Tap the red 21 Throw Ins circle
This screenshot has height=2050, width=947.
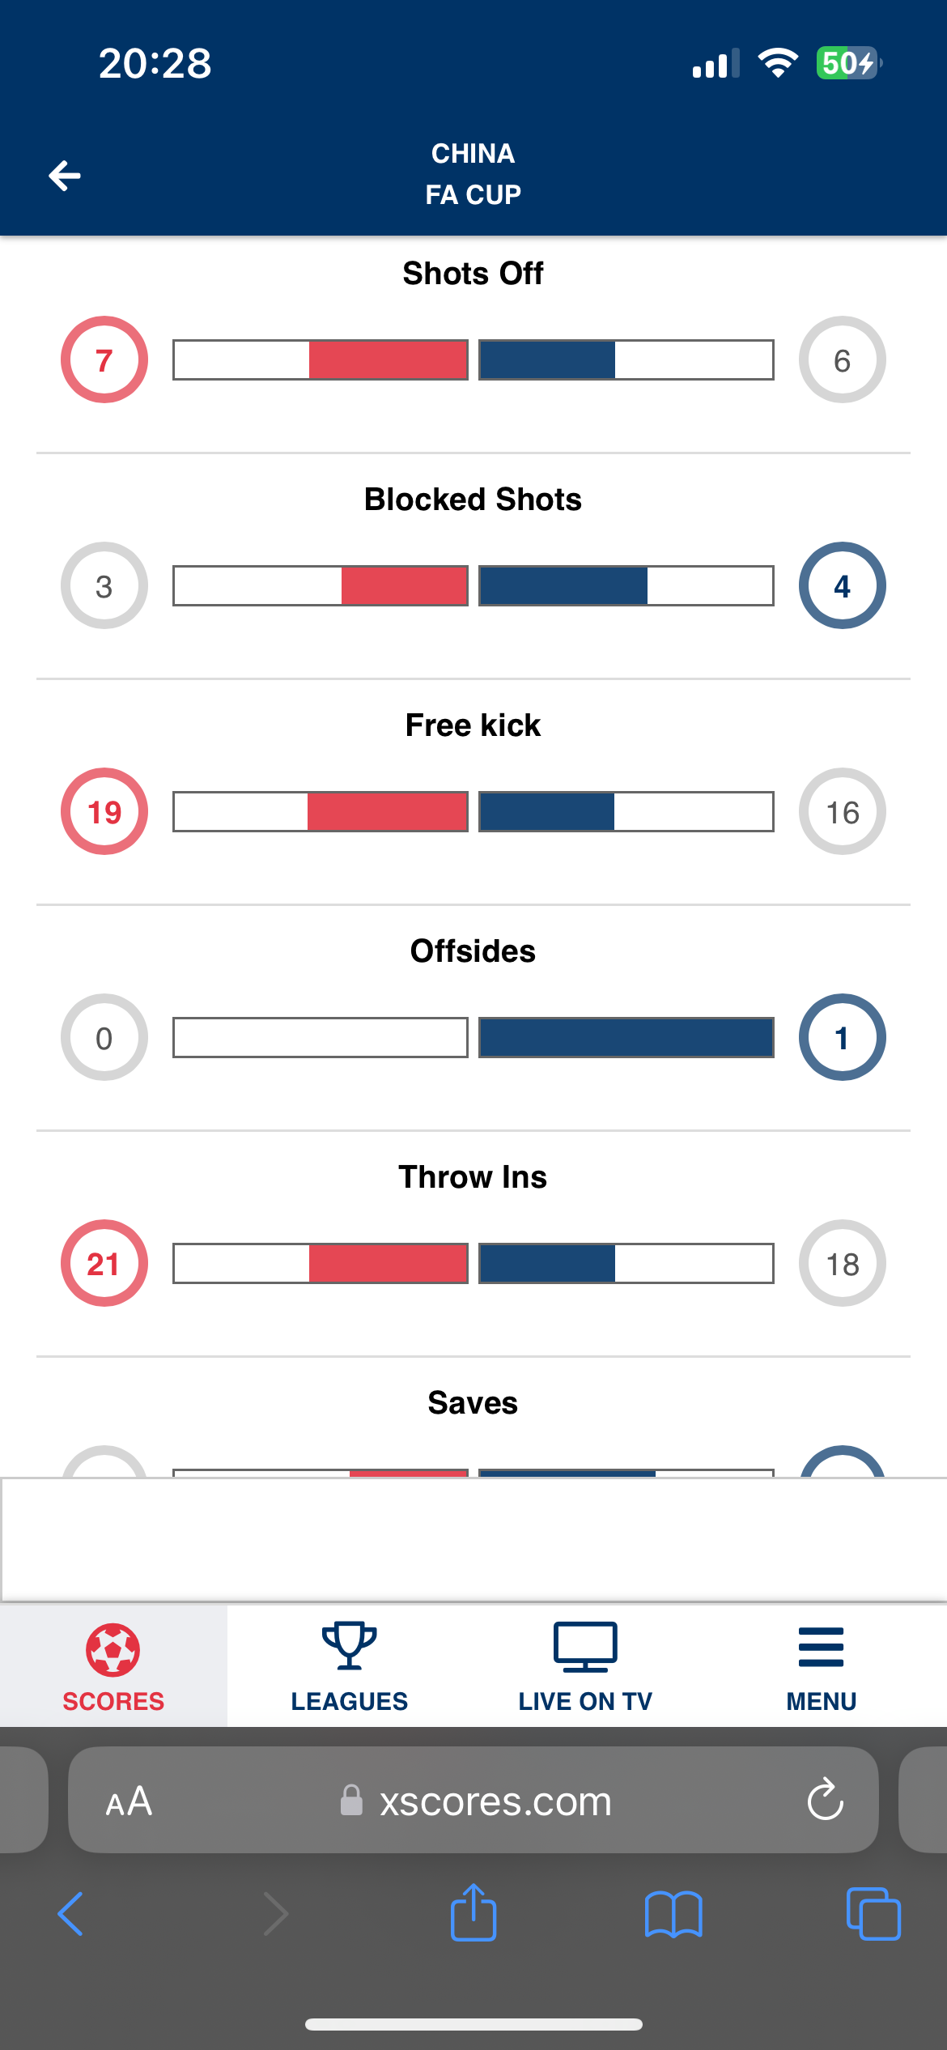104,1263
